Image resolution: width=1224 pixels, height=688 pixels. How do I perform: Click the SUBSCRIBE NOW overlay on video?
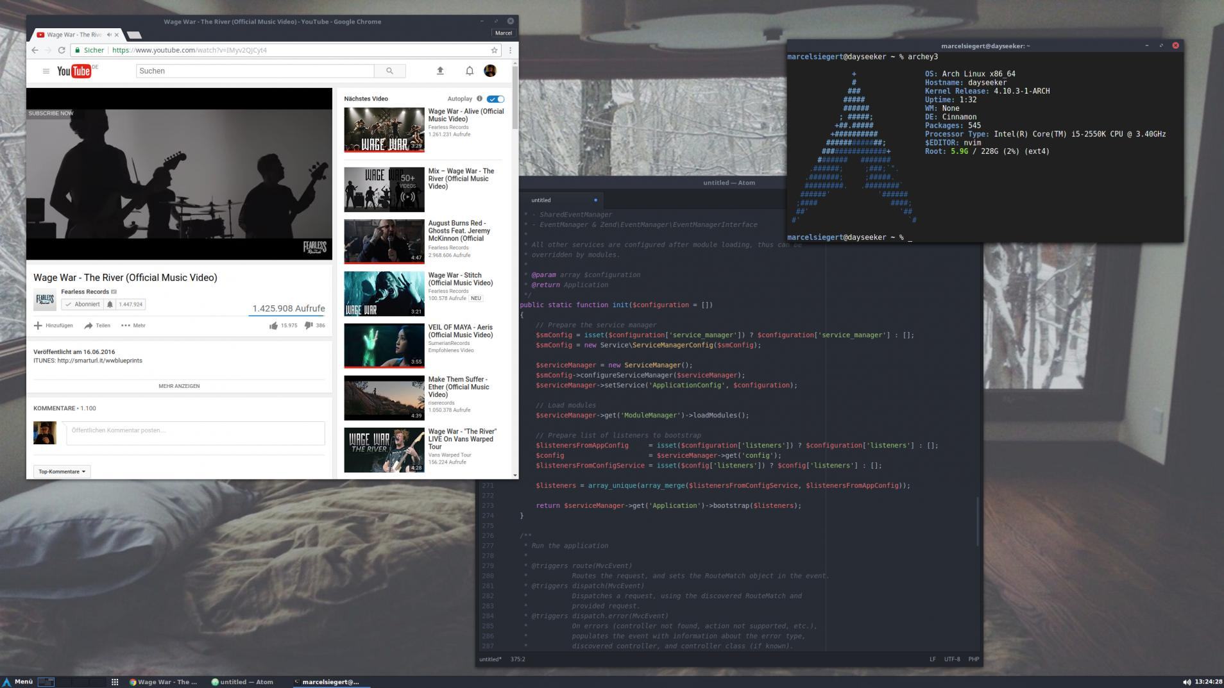tap(51, 113)
